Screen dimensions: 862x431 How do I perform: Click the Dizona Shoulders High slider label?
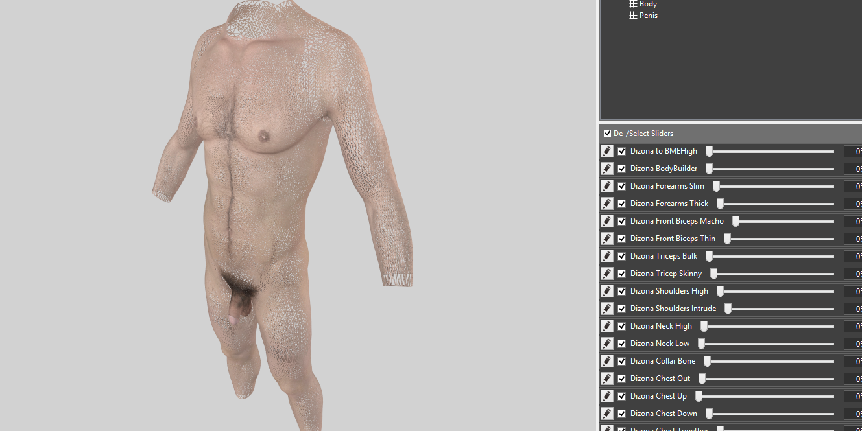click(x=669, y=291)
